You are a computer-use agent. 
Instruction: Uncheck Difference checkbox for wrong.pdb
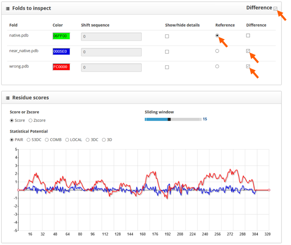pos(248,66)
